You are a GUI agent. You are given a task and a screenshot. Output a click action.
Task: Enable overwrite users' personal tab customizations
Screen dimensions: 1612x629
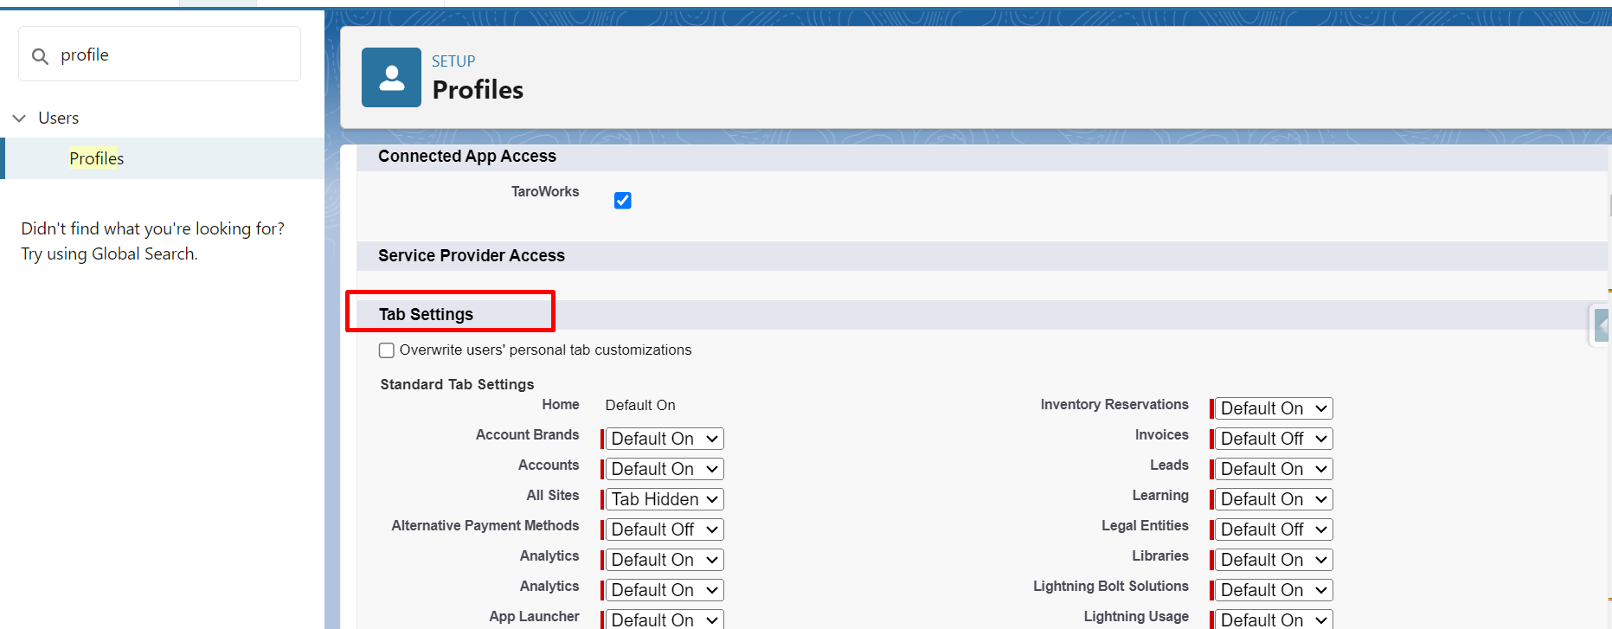[387, 350]
